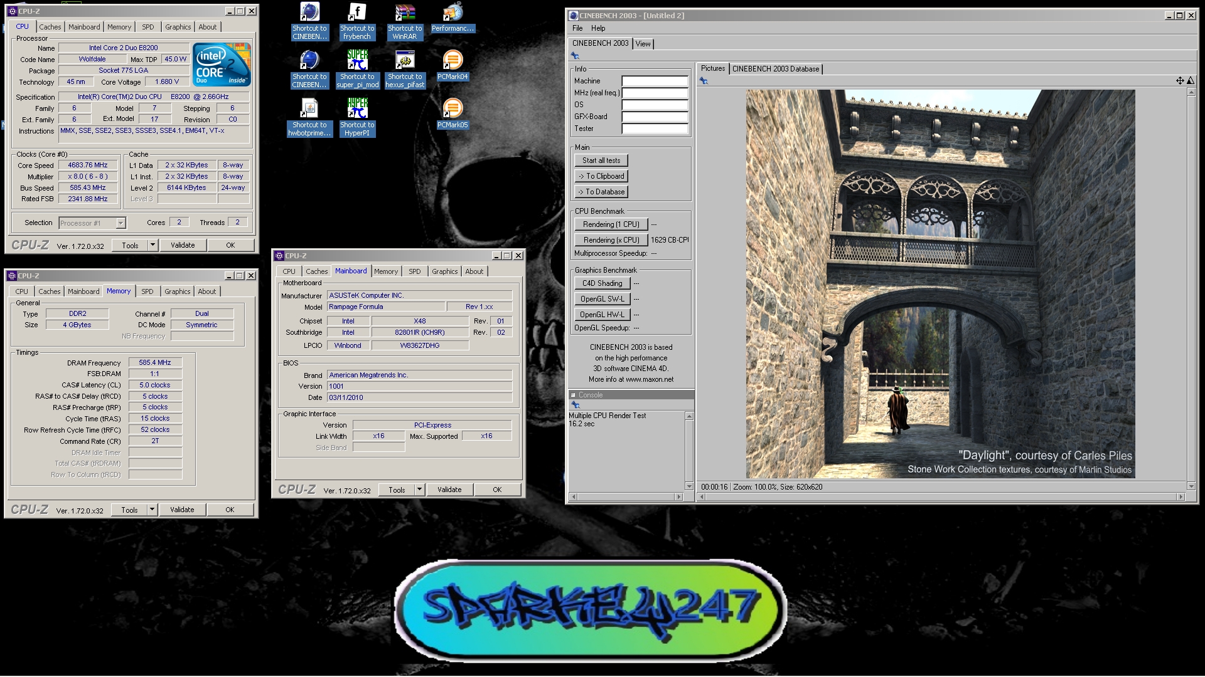Click the Tools button in the CPU-Z CPU window
Screen dimensions: 1205x677
130,245
